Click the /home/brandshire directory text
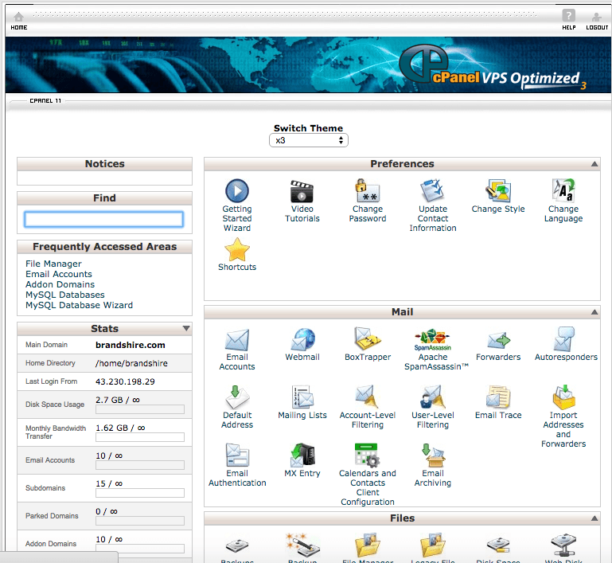Image resolution: width=612 pixels, height=563 pixels. pyautogui.click(x=131, y=363)
